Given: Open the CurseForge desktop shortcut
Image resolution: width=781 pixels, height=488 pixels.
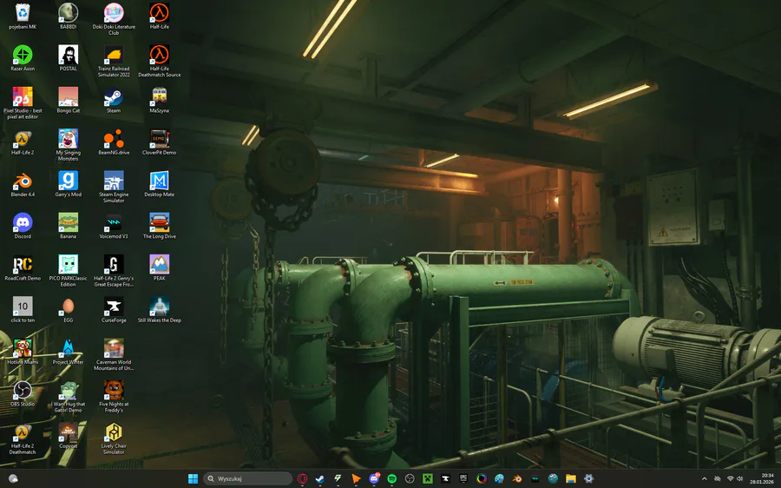Looking at the screenshot, I should point(114,309).
